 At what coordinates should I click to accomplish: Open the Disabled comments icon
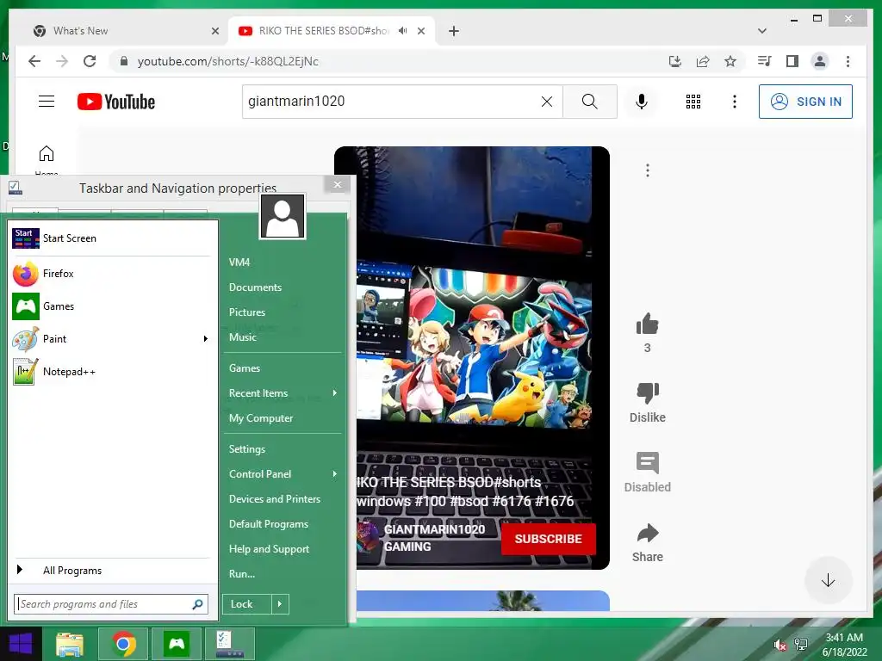click(x=648, y=462)
